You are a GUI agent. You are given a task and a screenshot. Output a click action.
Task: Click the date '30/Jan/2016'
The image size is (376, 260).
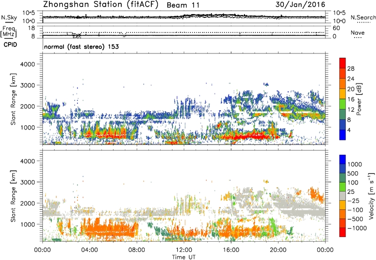300,5
